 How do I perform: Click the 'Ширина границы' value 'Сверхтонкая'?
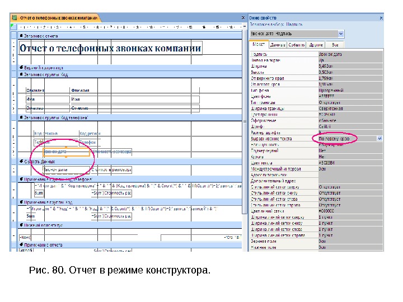[x=350, y=108]
